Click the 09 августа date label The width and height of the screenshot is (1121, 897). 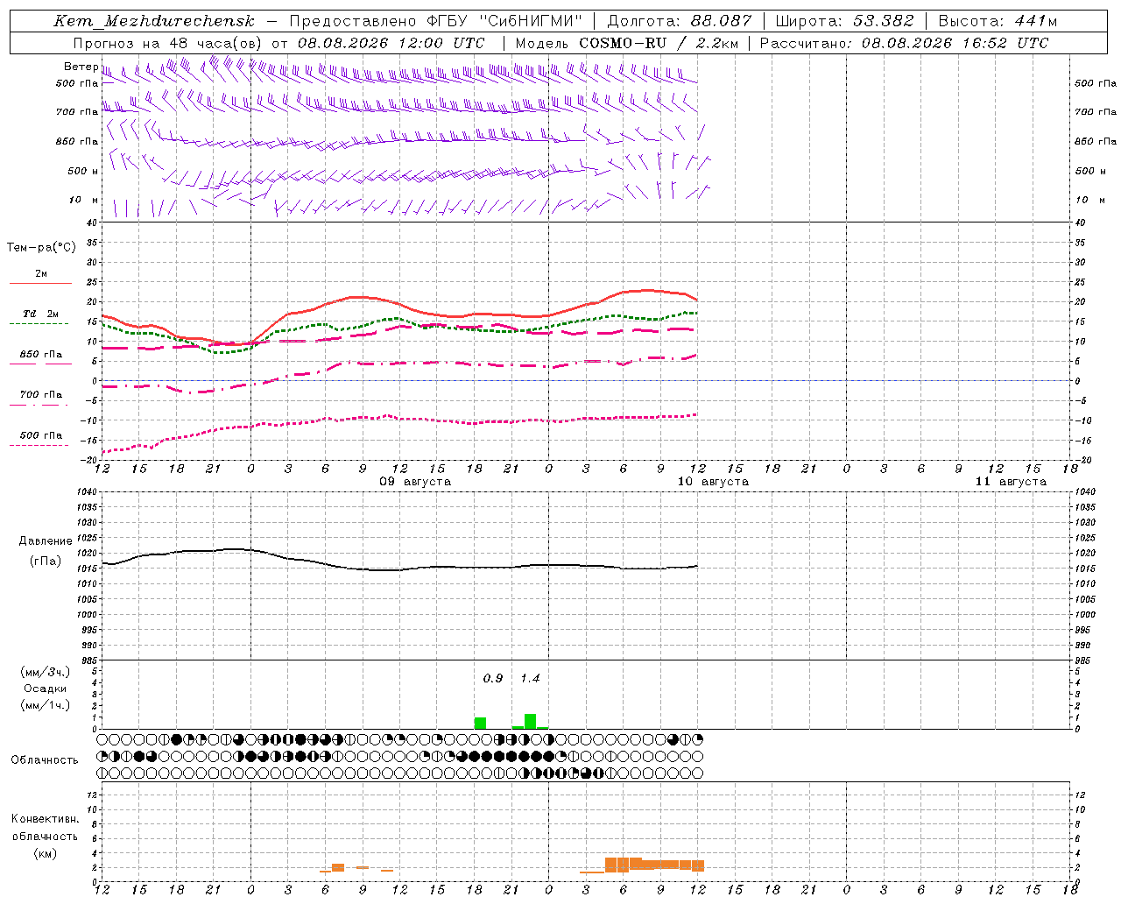(x=415, y=482)
